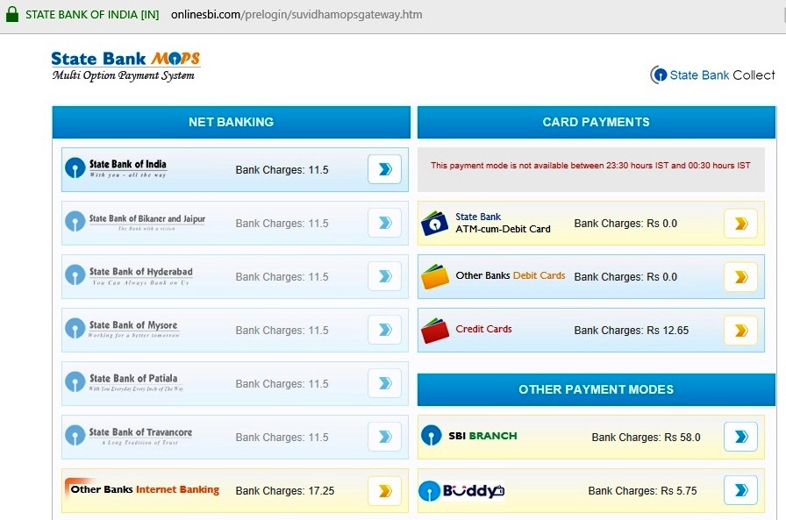This screenshot has height=520, width=786.
Task: Click the arrow button for State Bank of Travancore
Action: click(384, 437)
